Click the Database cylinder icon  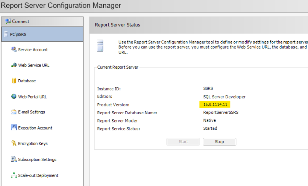coord(14,81)
